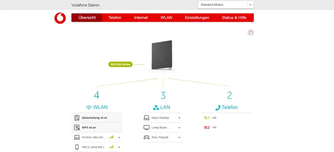Switch to the Telefon tab

click(x=115, y=18)
